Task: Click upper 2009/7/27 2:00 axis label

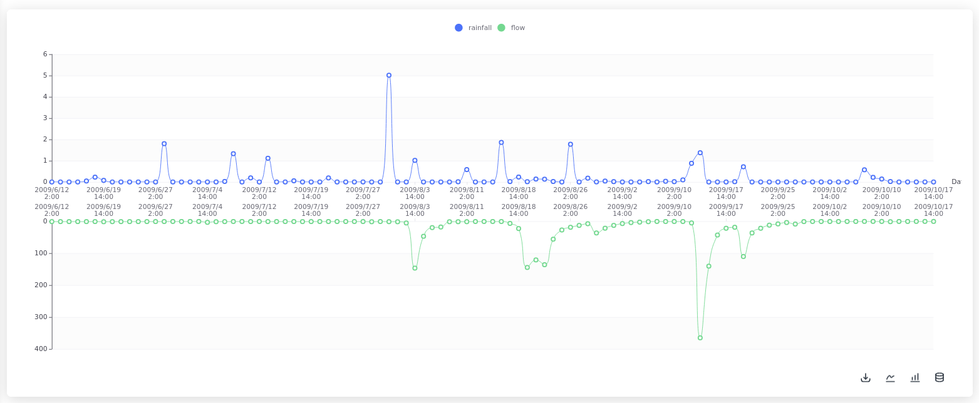Action: point(363,193)
